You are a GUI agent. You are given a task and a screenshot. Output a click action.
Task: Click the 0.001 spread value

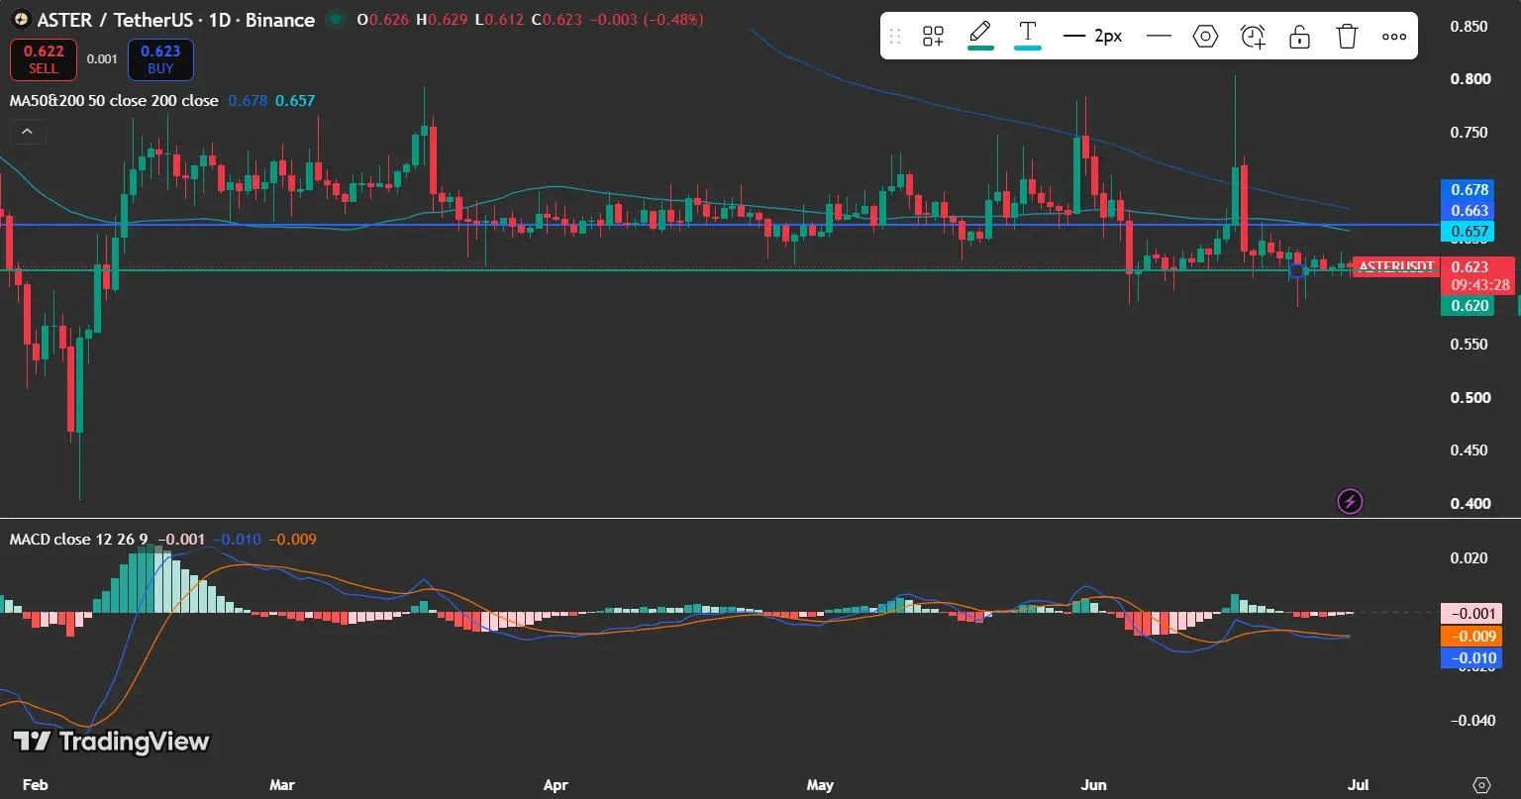pyautogui.click(x=102, y=59)
